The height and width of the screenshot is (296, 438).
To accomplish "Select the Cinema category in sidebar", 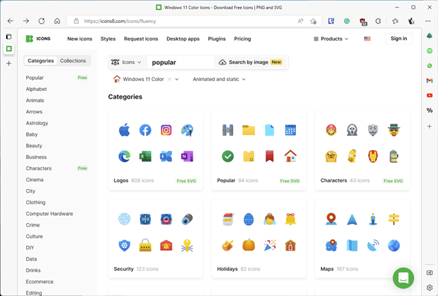I will pos(34,180).
